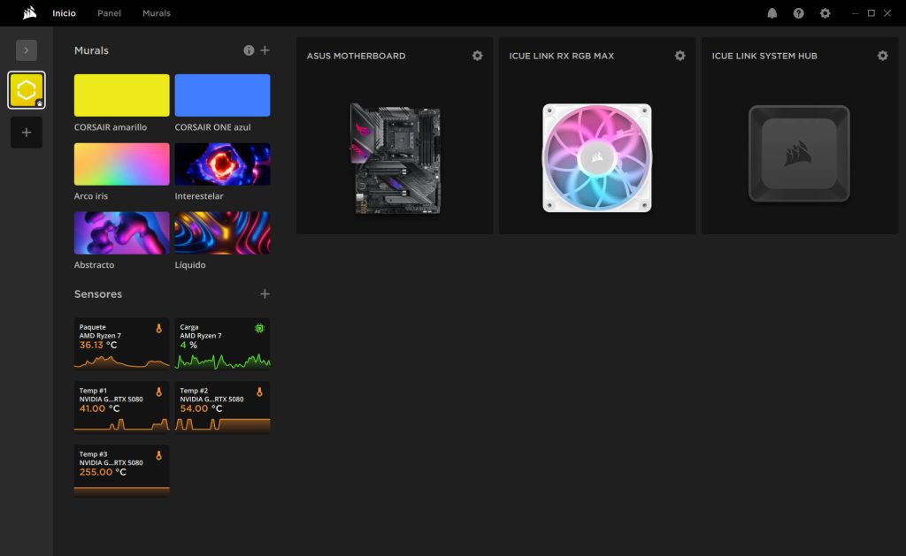Click the Temp #3 RTX 5080 sensor graph

click(x=122, y=491)
